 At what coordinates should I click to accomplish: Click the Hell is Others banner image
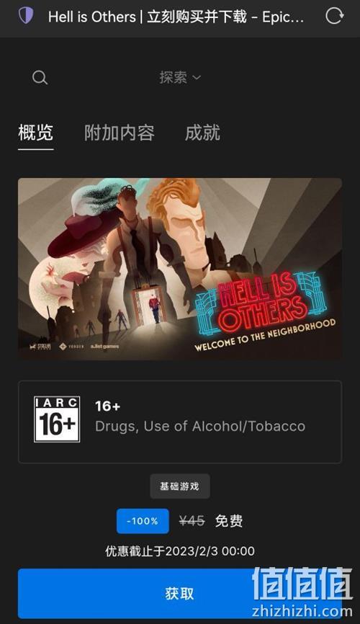(180, 269)
